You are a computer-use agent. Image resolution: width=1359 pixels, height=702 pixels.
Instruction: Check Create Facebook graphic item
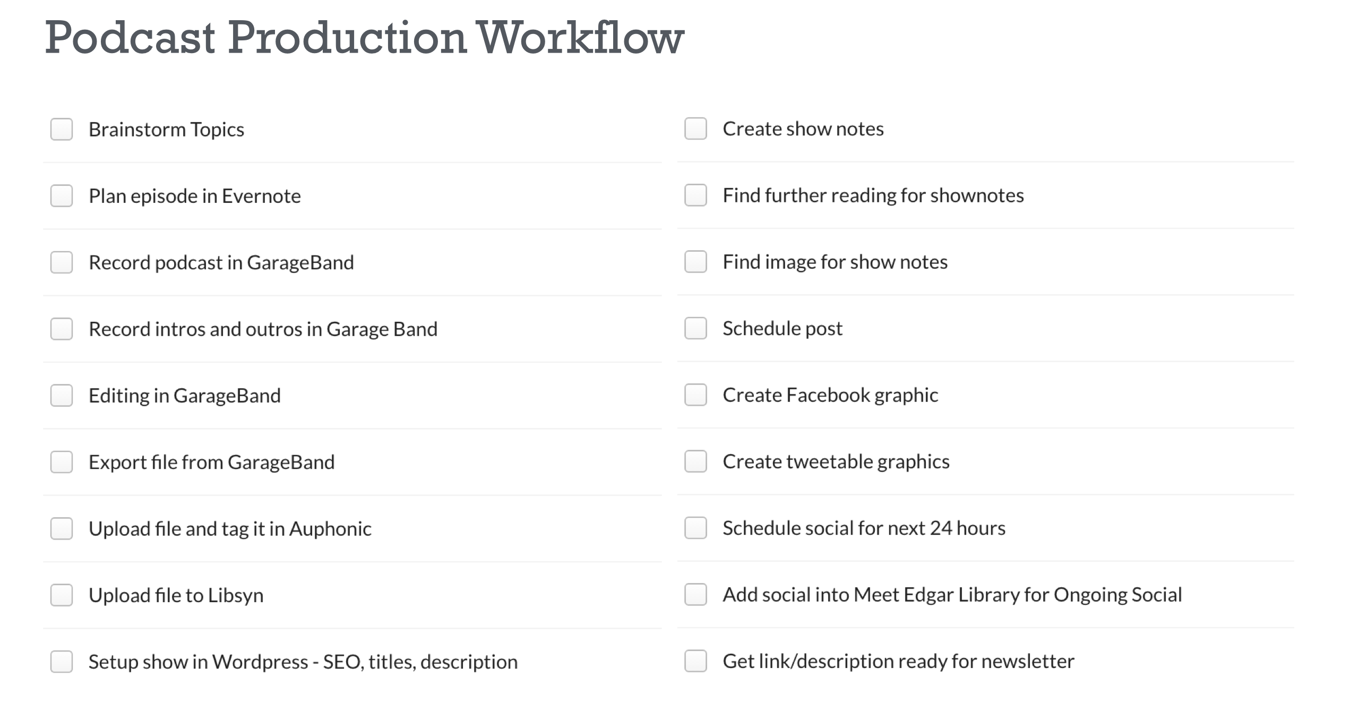(695, 395)
